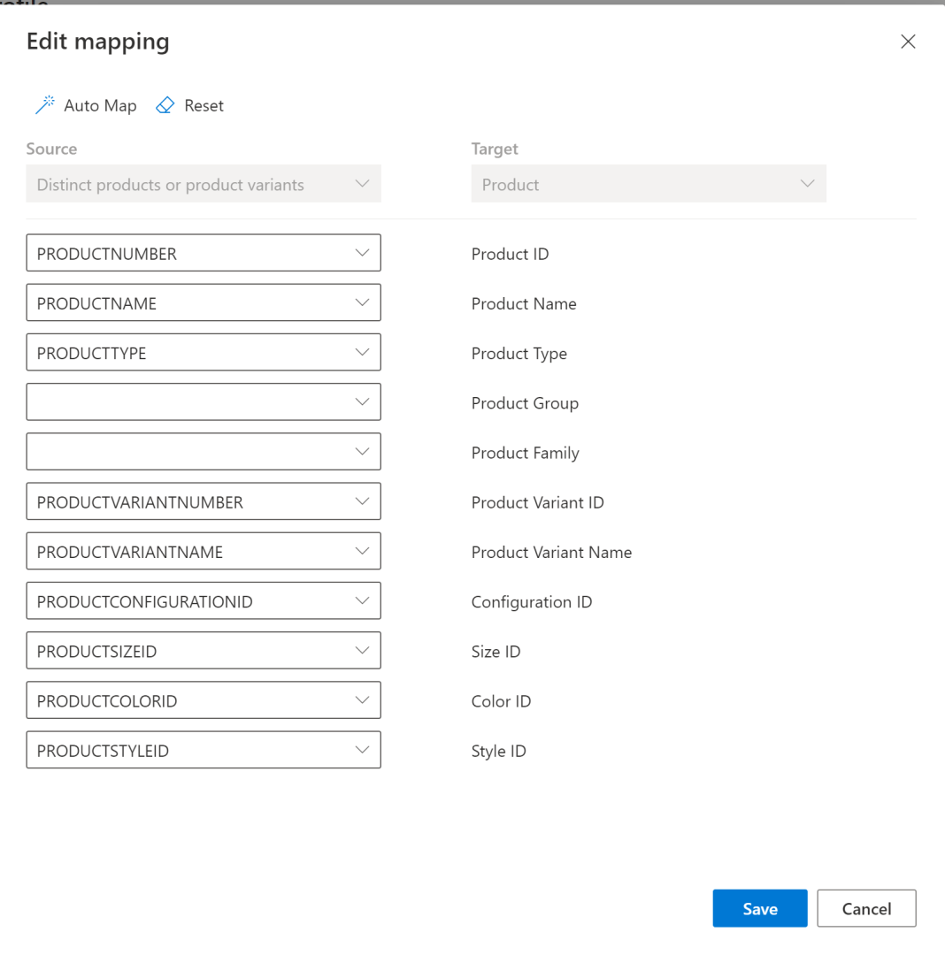Open empty dropdown for Product Group
Image resolution: width=945 pixels, height=955 pixels.
[203, 401]
